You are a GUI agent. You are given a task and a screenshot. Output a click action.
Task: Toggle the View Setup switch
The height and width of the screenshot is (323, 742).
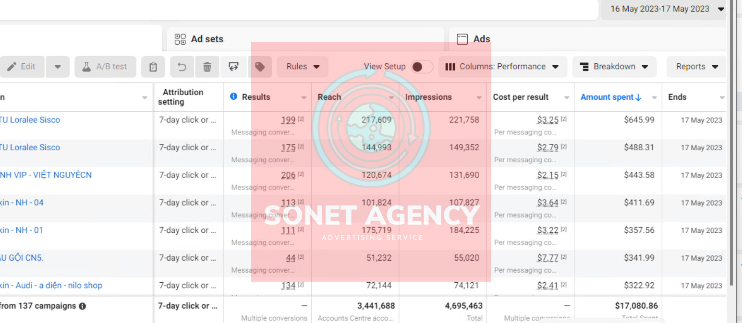coord(422,67)
